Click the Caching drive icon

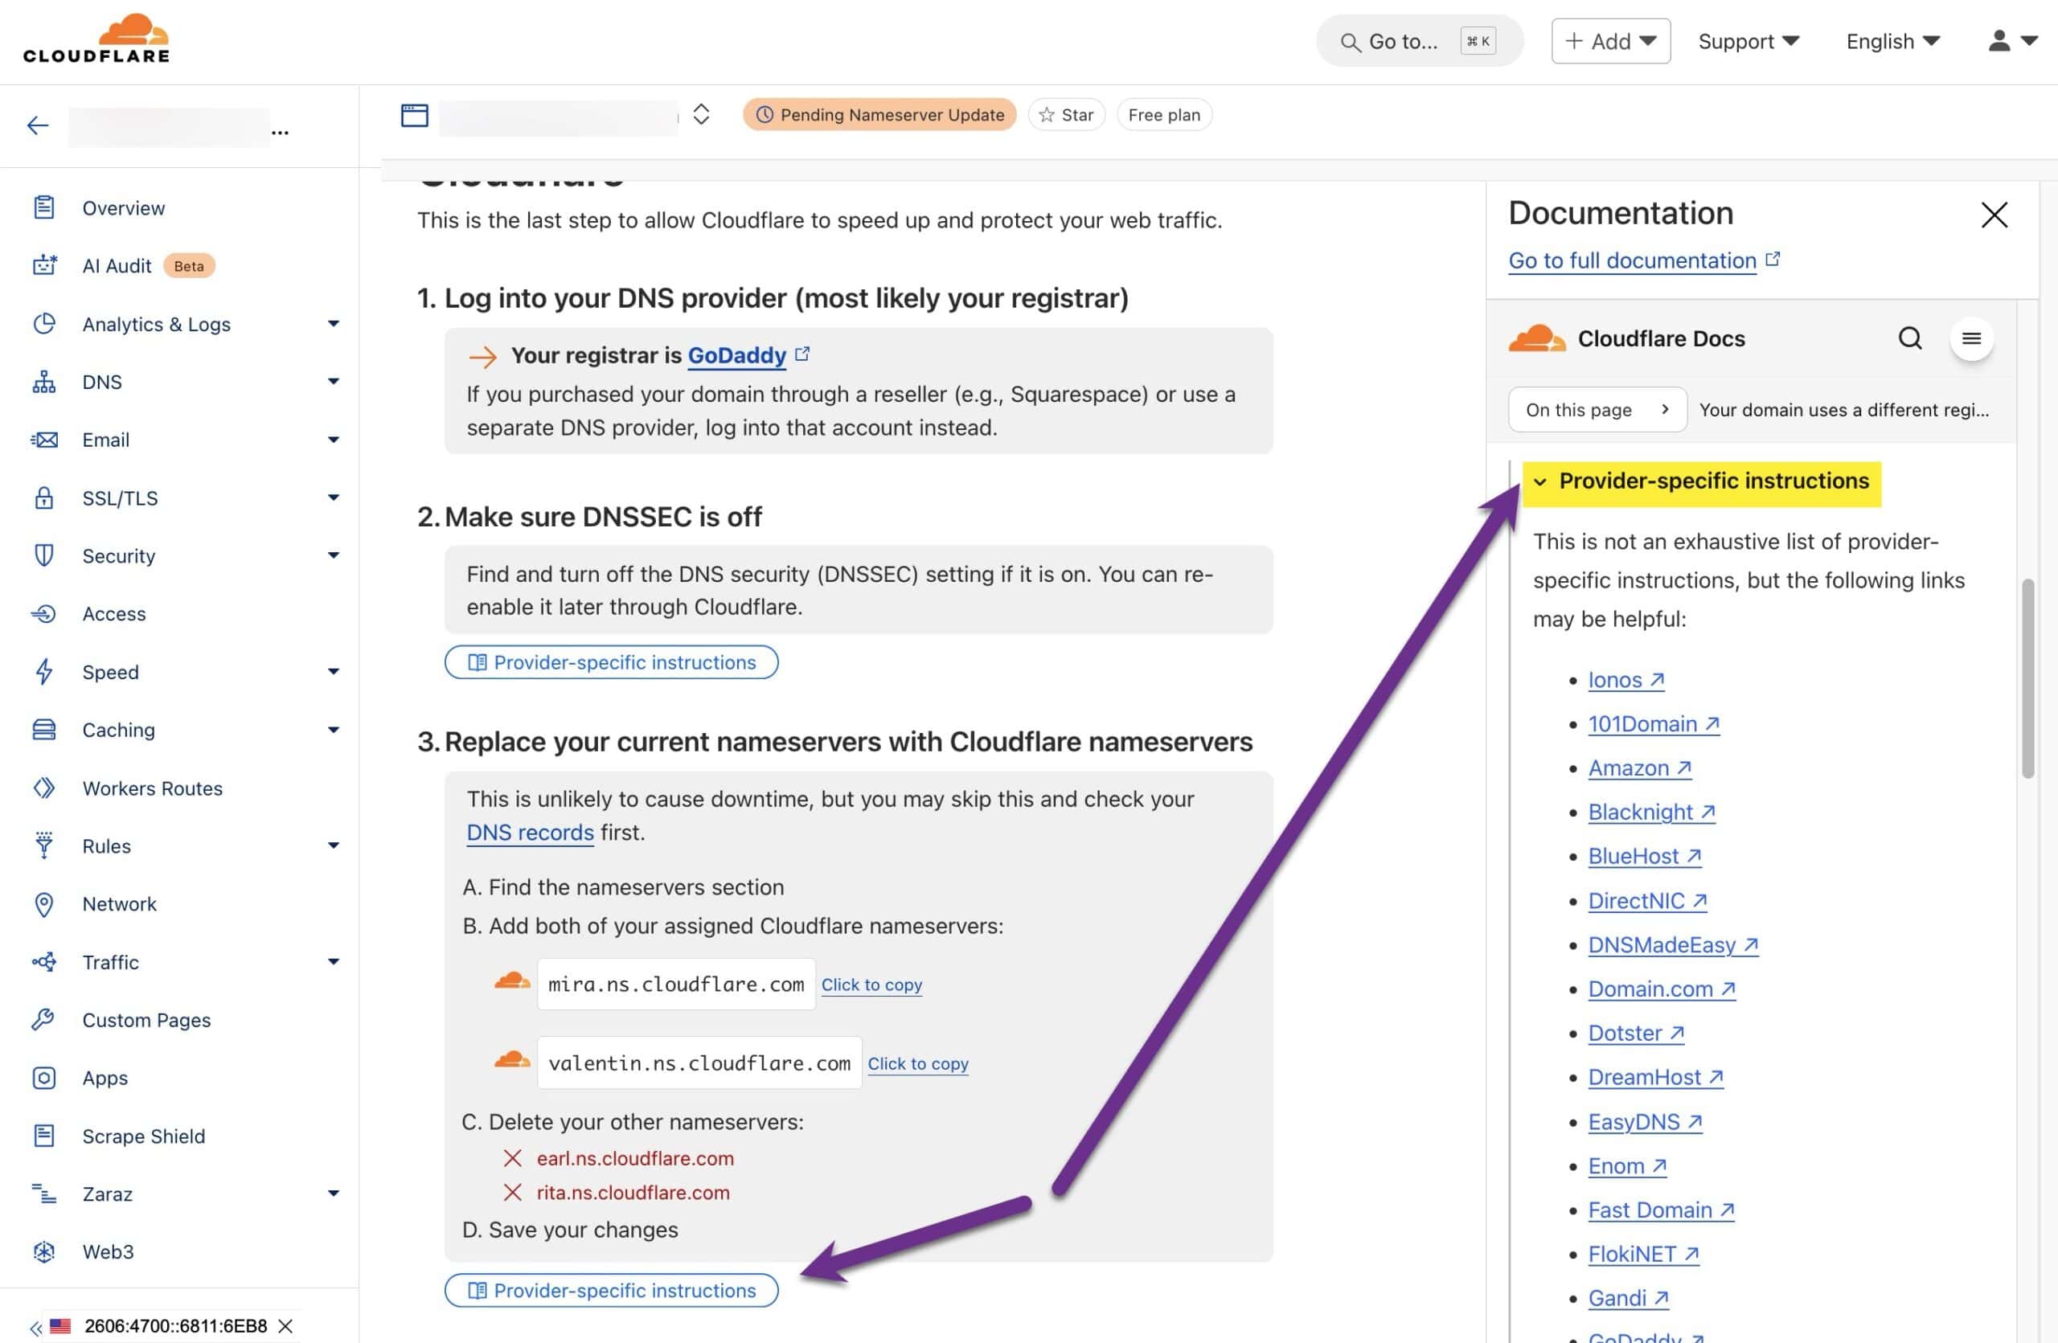(44, 730)
